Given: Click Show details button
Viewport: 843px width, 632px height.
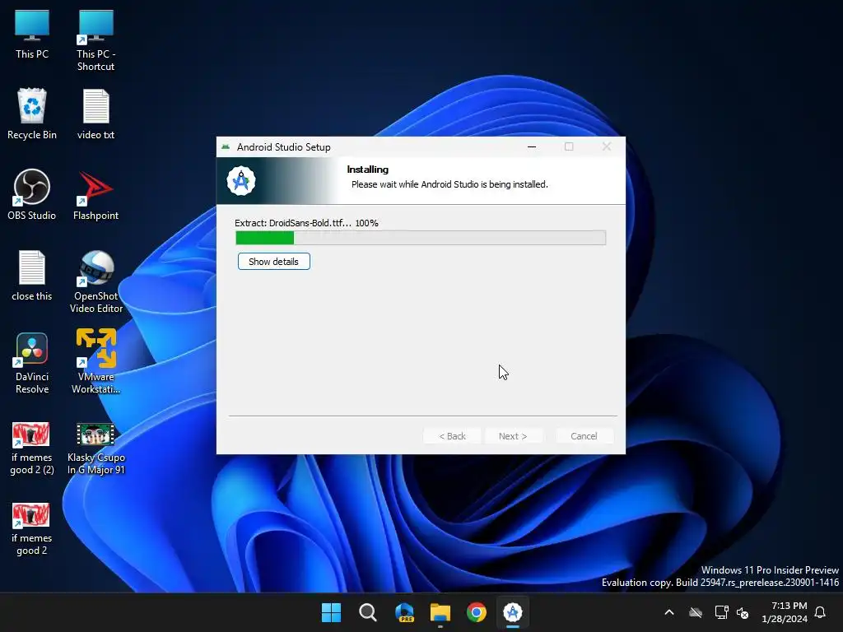Looking at the screenshot, I should click(x=273, y=262).
